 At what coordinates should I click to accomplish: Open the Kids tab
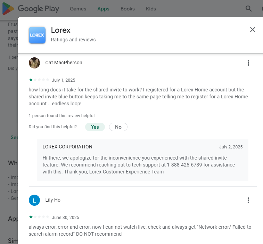[151, 9]
